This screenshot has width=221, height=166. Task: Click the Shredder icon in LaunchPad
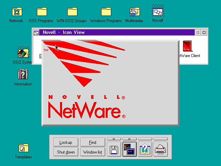(x=161, y=149)
